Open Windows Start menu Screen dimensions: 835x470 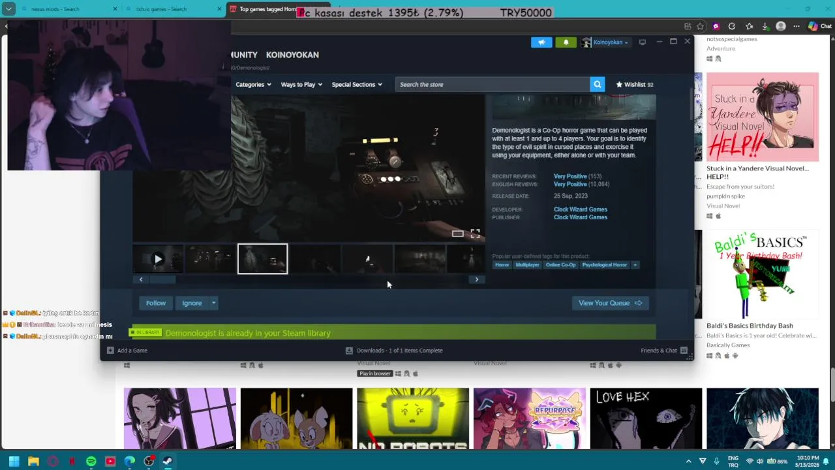pos(14,462)
